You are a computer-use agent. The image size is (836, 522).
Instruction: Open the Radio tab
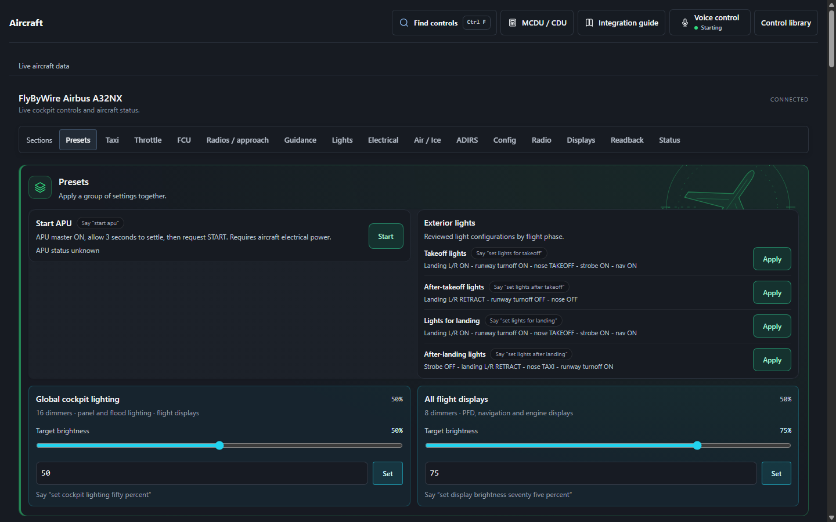pyautogui.click(x=542, y=140)
